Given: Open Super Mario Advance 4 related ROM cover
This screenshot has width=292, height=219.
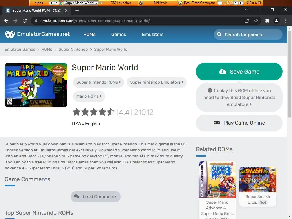Looking at the screenshot, I should pos(217,180).
